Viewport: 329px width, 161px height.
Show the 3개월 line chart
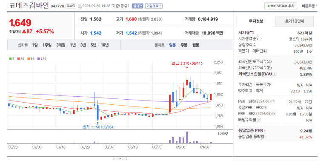tap(60, 45)
